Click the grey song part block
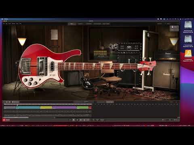 point(10,108)
